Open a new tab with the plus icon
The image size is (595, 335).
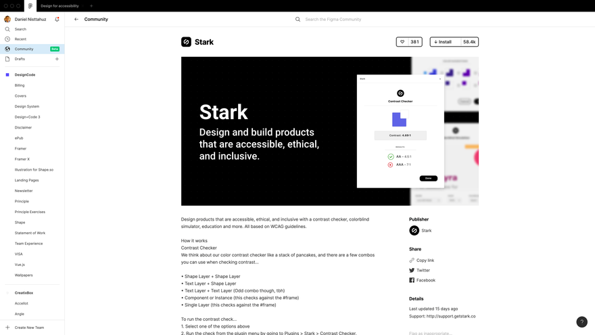click(91, 5)
